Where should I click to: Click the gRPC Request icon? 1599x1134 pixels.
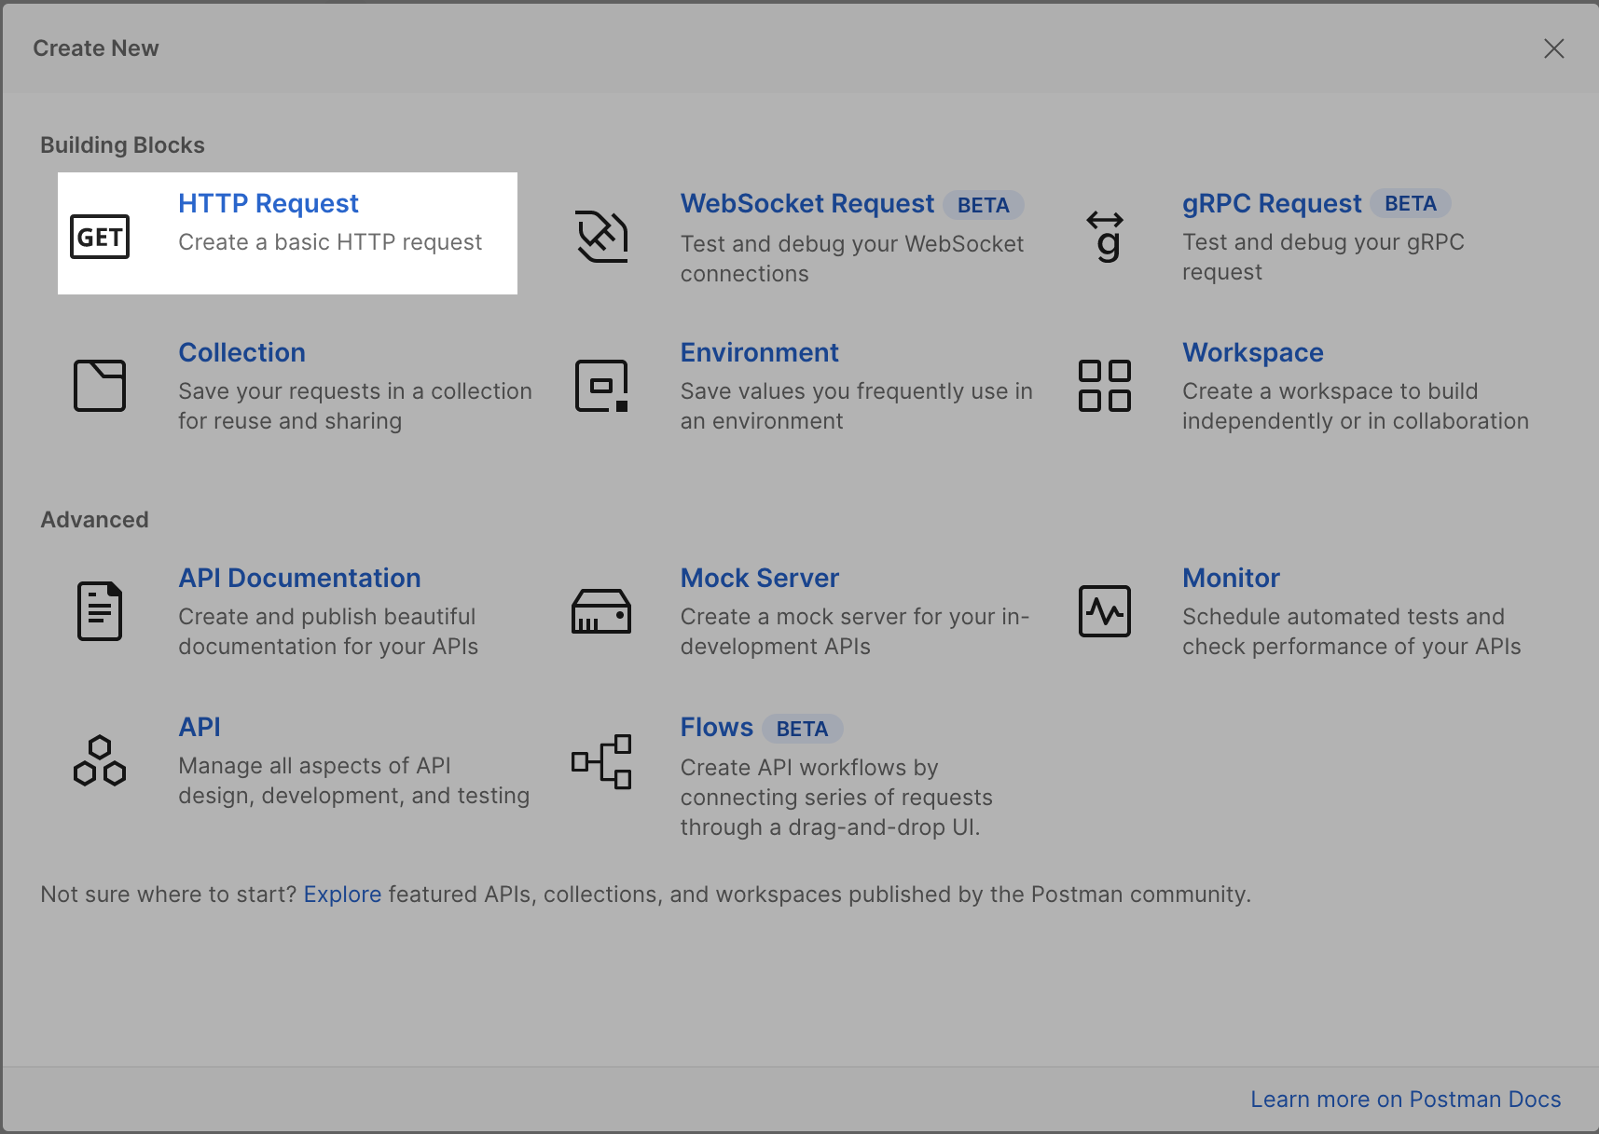click(1105, 237)
